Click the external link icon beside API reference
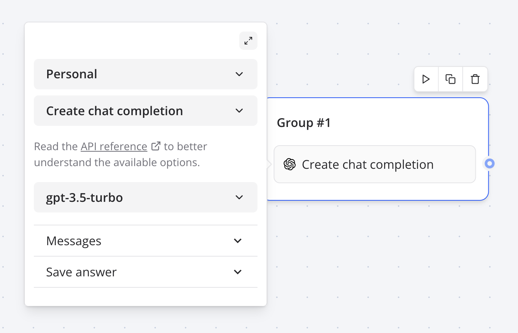Screen dimensions: 518x333 pos(156,145)
